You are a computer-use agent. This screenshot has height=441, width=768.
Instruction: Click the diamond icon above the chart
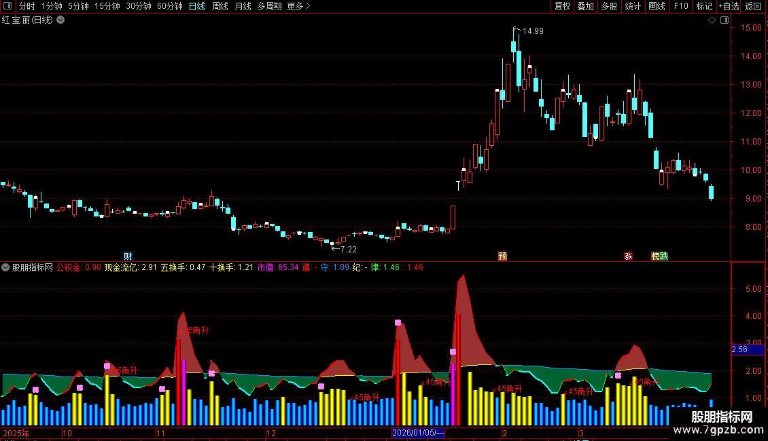click(712, 20)
